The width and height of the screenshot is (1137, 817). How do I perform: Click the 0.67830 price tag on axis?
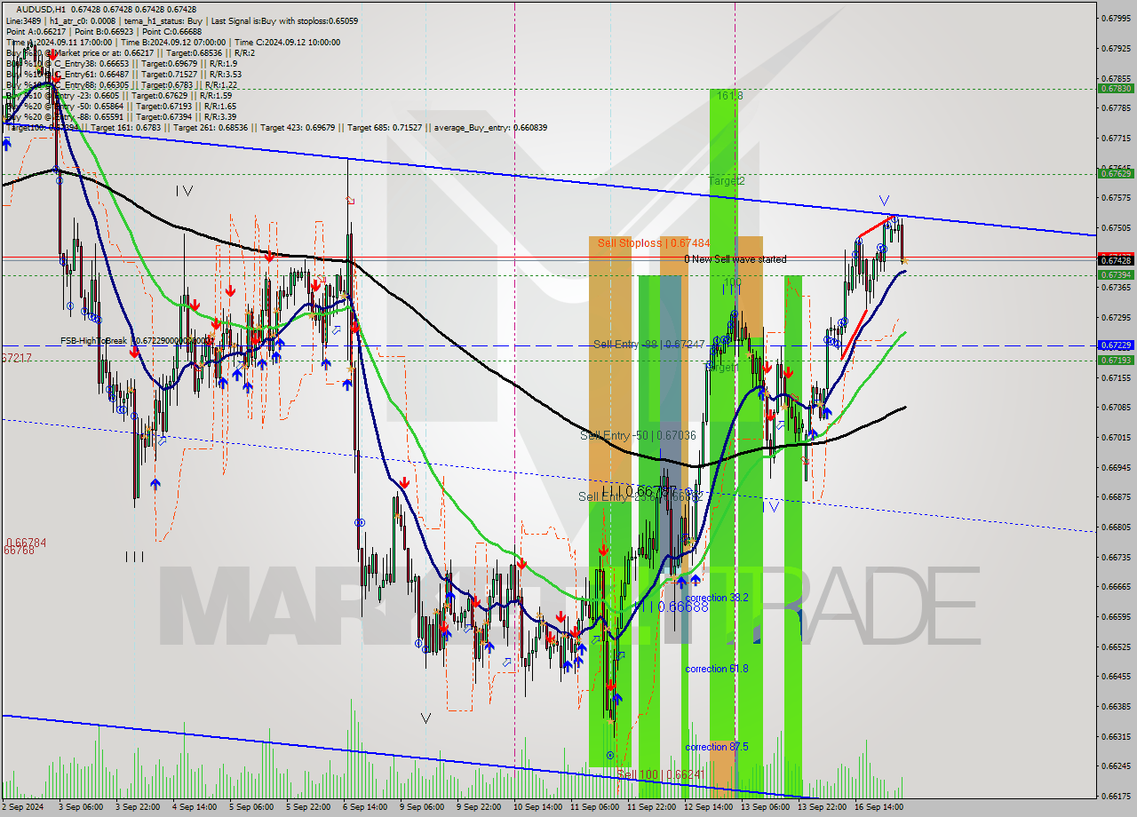pyautogui.click(x=1116, y=89)
